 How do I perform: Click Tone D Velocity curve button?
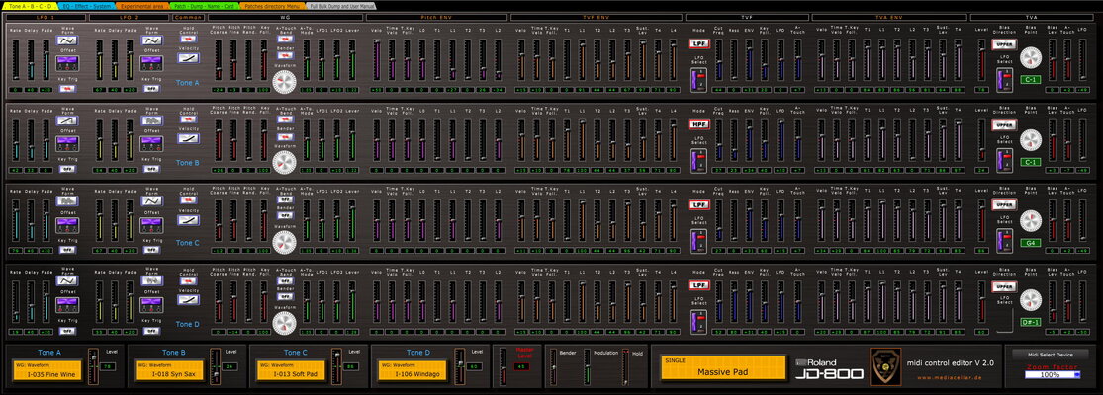coord(188,299)
